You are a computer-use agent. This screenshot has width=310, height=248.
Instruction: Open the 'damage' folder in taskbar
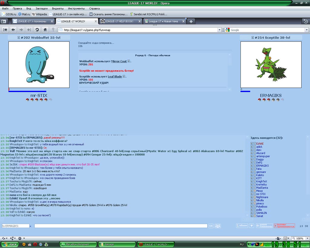coord(117,244)
